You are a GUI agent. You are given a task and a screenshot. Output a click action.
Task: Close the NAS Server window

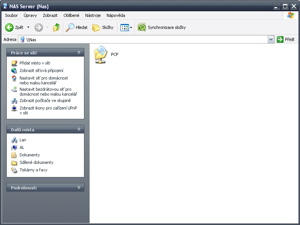[294, 6]
